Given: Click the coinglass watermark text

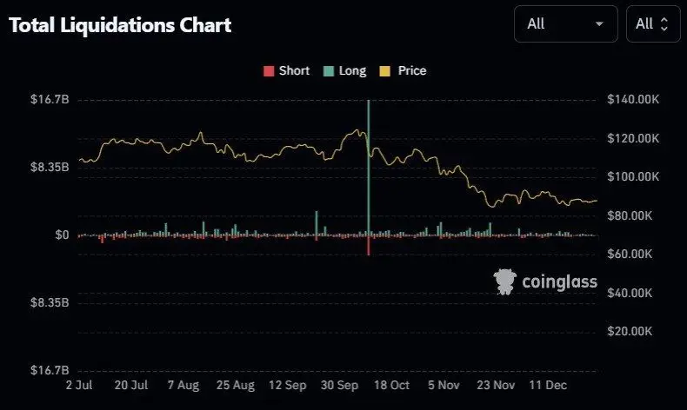Looking at the screenshot, I should [559, 281].
